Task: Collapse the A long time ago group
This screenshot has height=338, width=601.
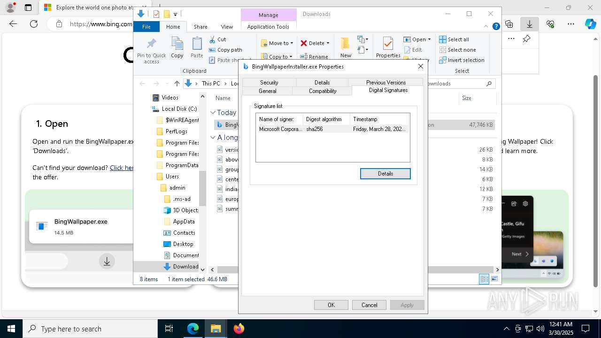Action: (213, 138)
